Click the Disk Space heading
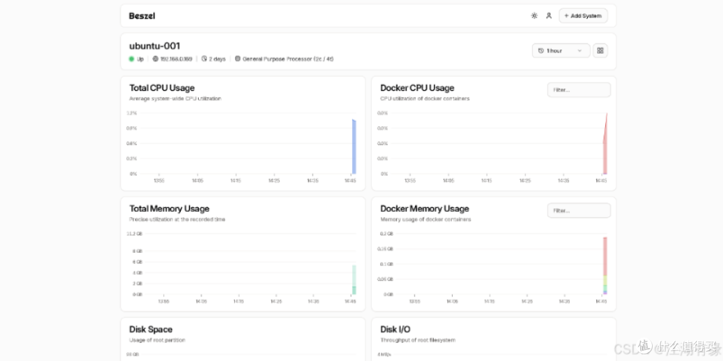This screenshot has width=723, height=361. pyautogui.click(x=151, y=329)
